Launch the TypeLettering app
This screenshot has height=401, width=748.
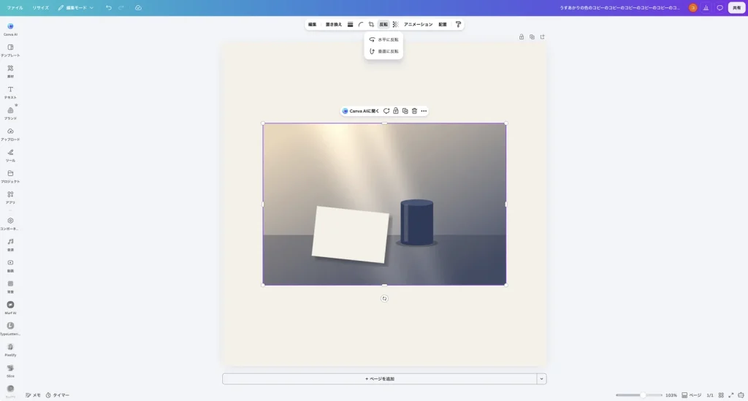point(10,328)
